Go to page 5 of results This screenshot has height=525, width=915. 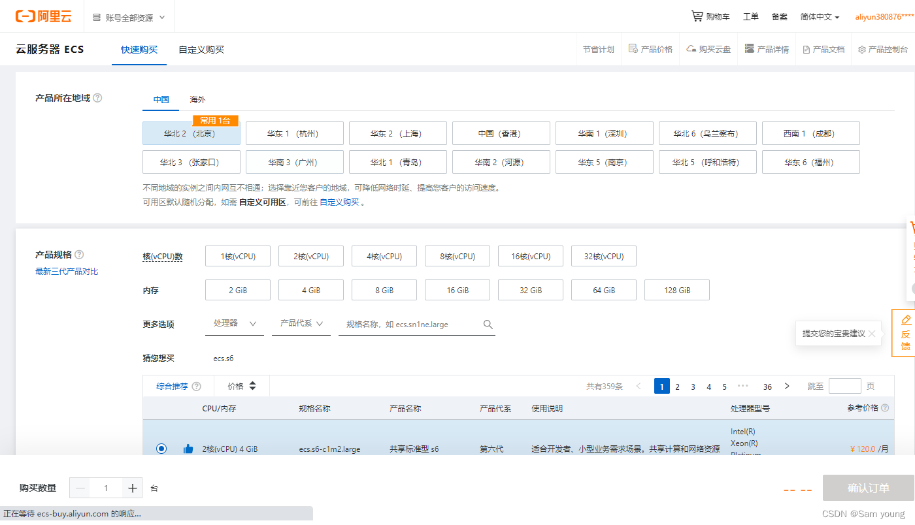[725, 387]
